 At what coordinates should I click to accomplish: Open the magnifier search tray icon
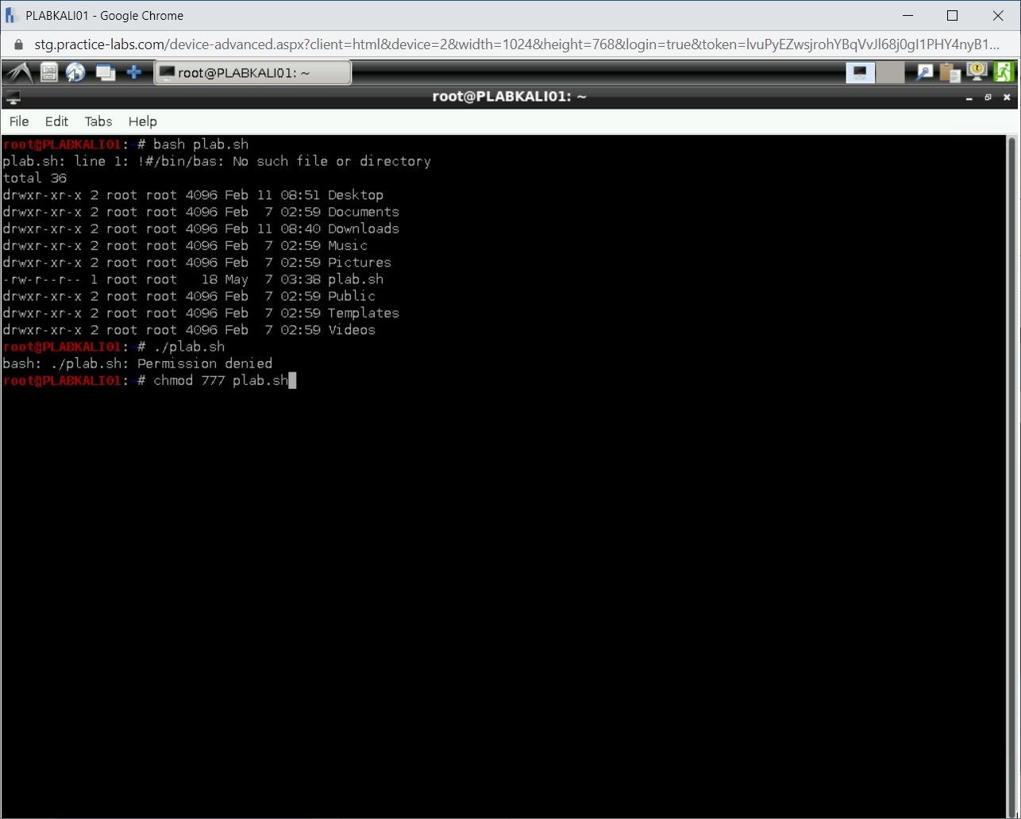pos(924,73)
